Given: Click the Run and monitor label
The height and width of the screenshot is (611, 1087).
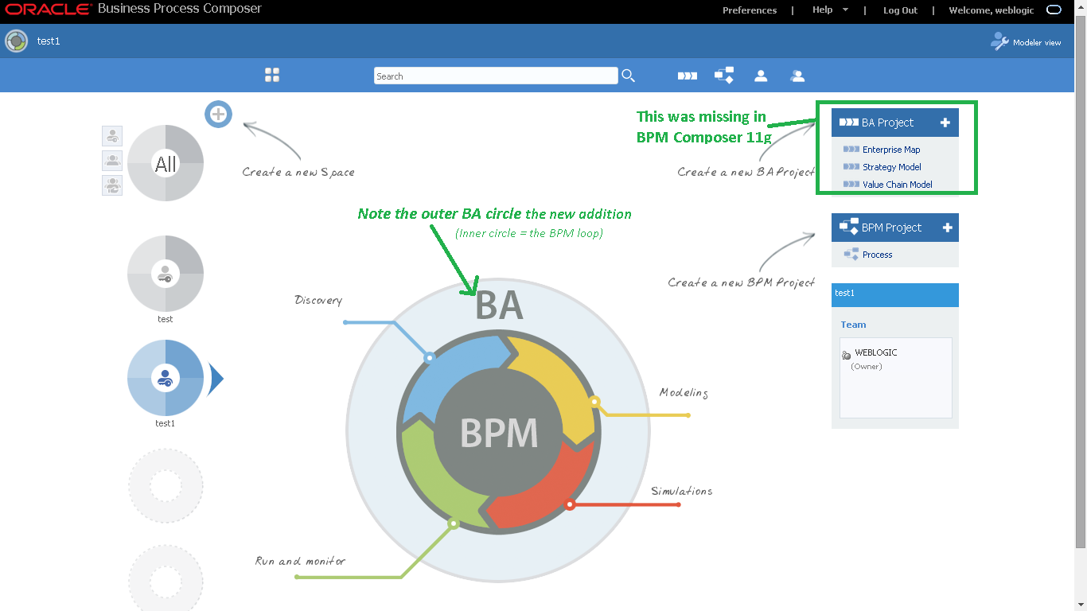Looking at the screenshot, I should 301,561.
